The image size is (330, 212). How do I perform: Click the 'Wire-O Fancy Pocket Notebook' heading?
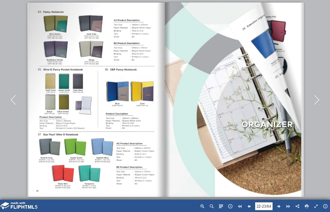pyautogui.click(x=63, y=70)
